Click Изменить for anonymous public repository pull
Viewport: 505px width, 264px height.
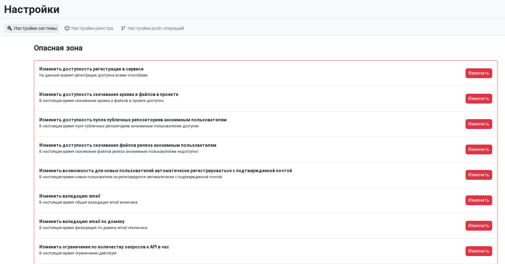click(x=479, y=124)
